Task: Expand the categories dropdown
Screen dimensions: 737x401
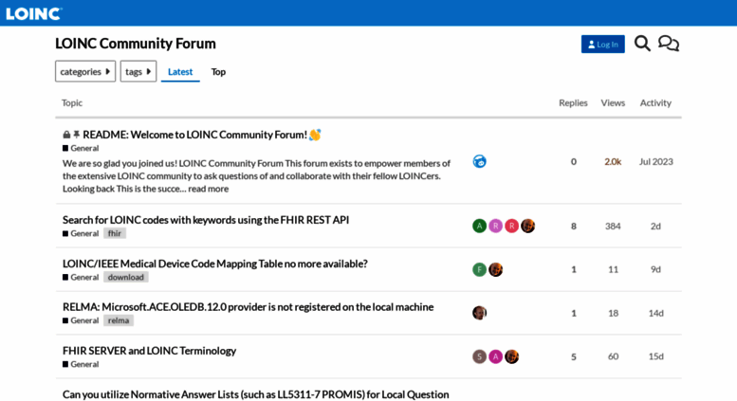Action: click(85, 71)
